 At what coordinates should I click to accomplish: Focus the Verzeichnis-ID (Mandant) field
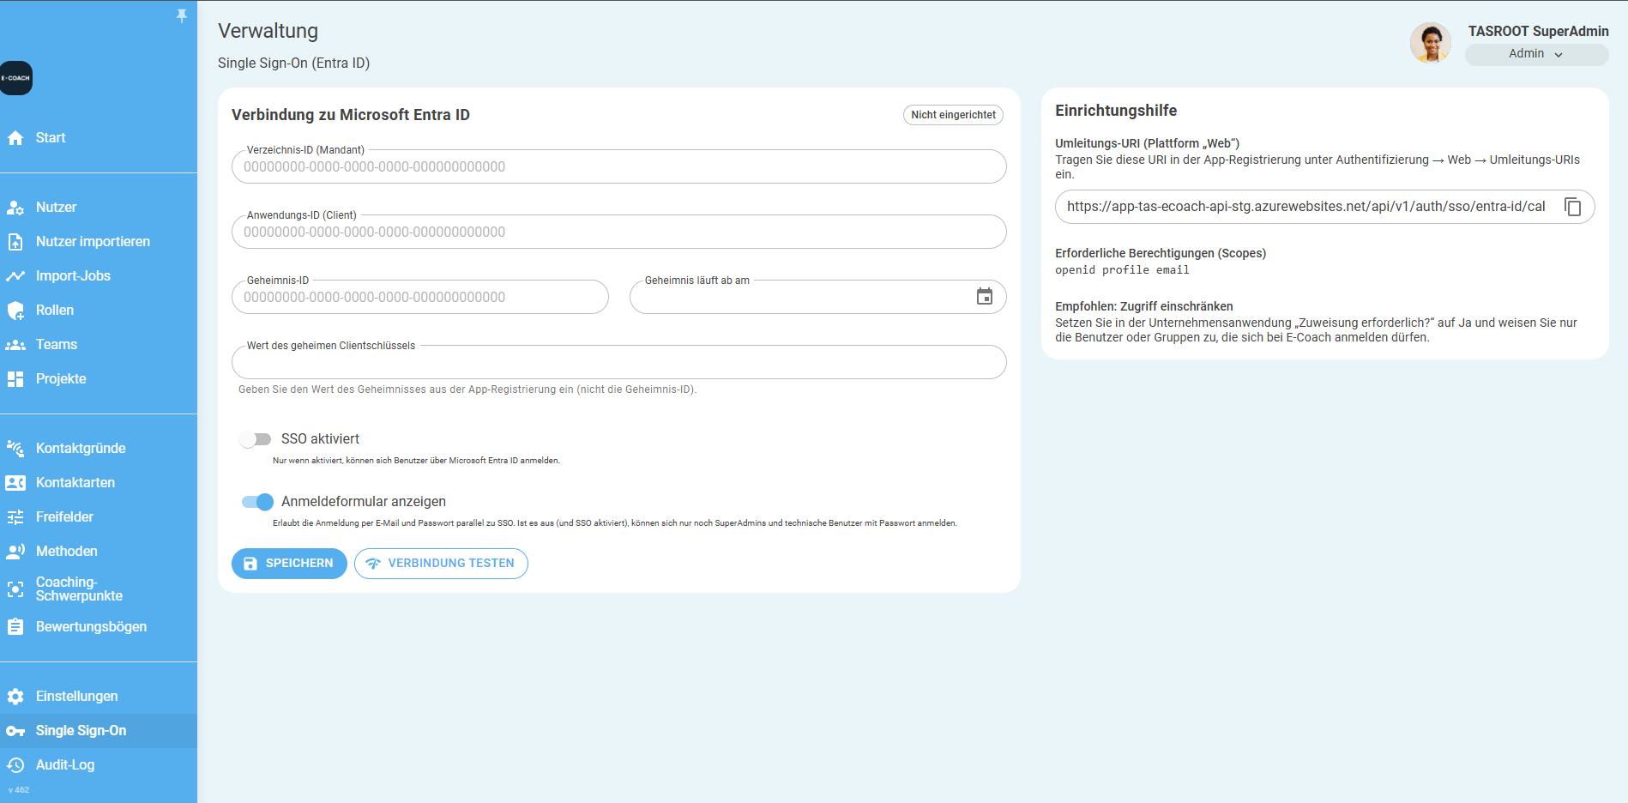coord(618,166)
